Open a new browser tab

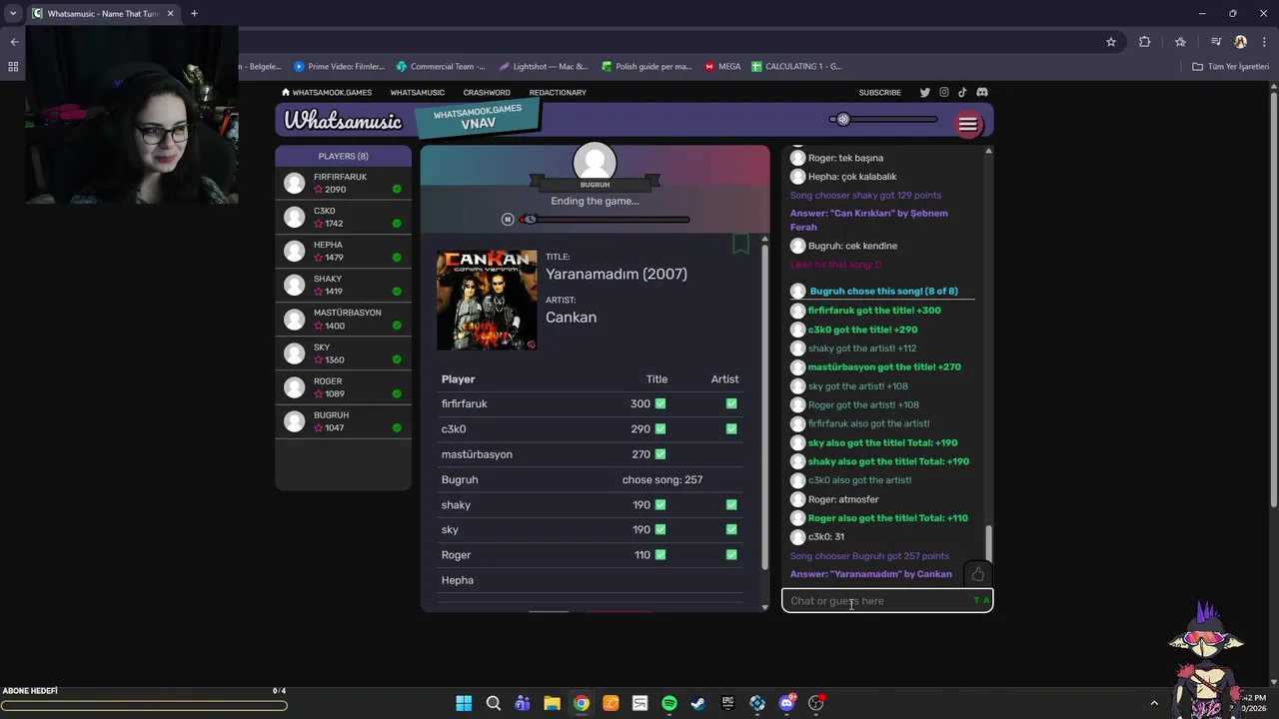[194, 14]
